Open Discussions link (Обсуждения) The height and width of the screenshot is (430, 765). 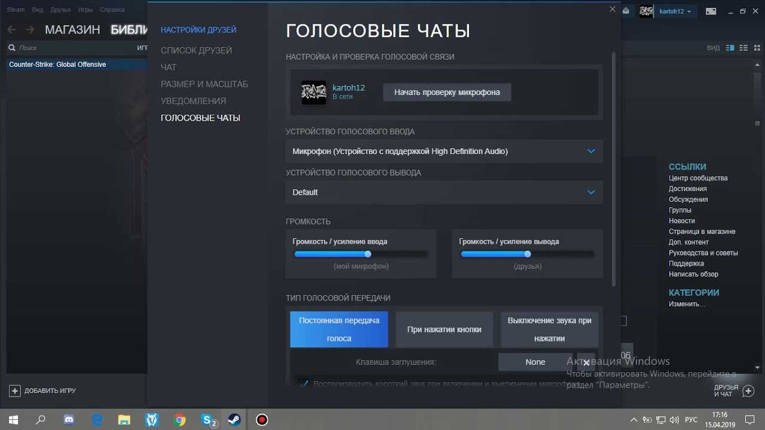click(x=688, y=199)
